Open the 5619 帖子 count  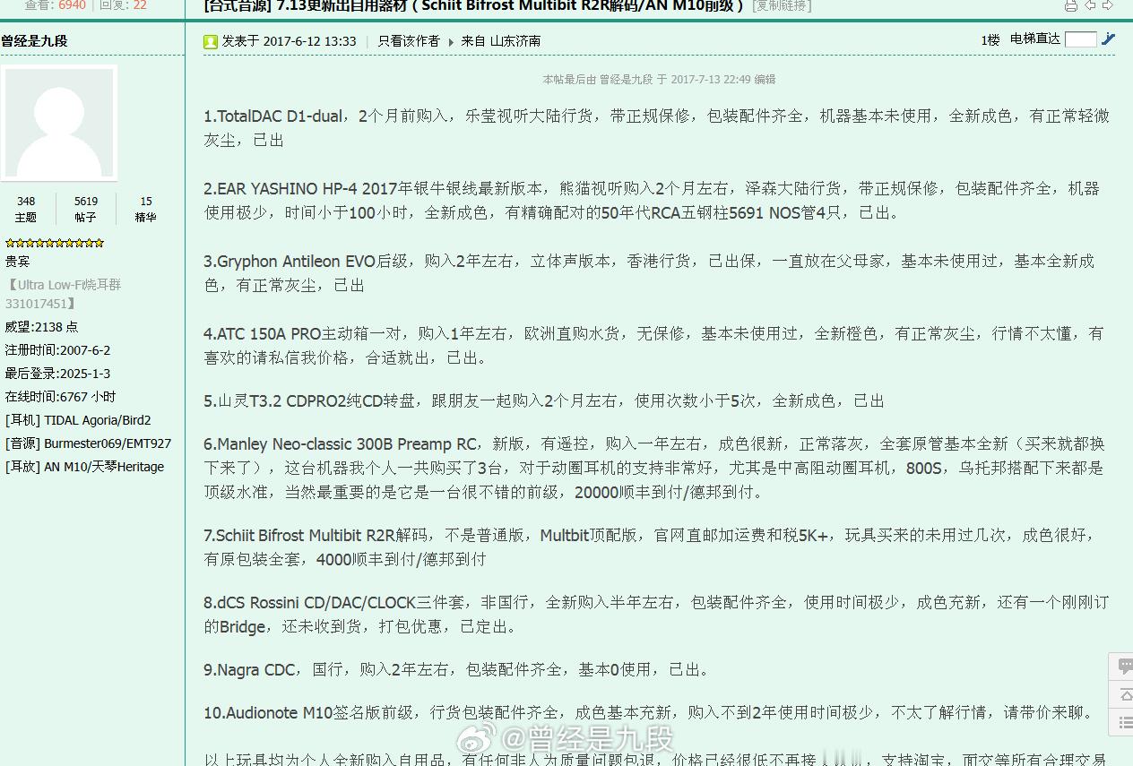coord(86,210)
